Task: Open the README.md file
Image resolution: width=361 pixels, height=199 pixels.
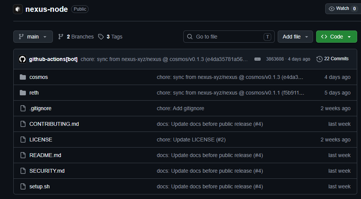Action: click(45, 156)
